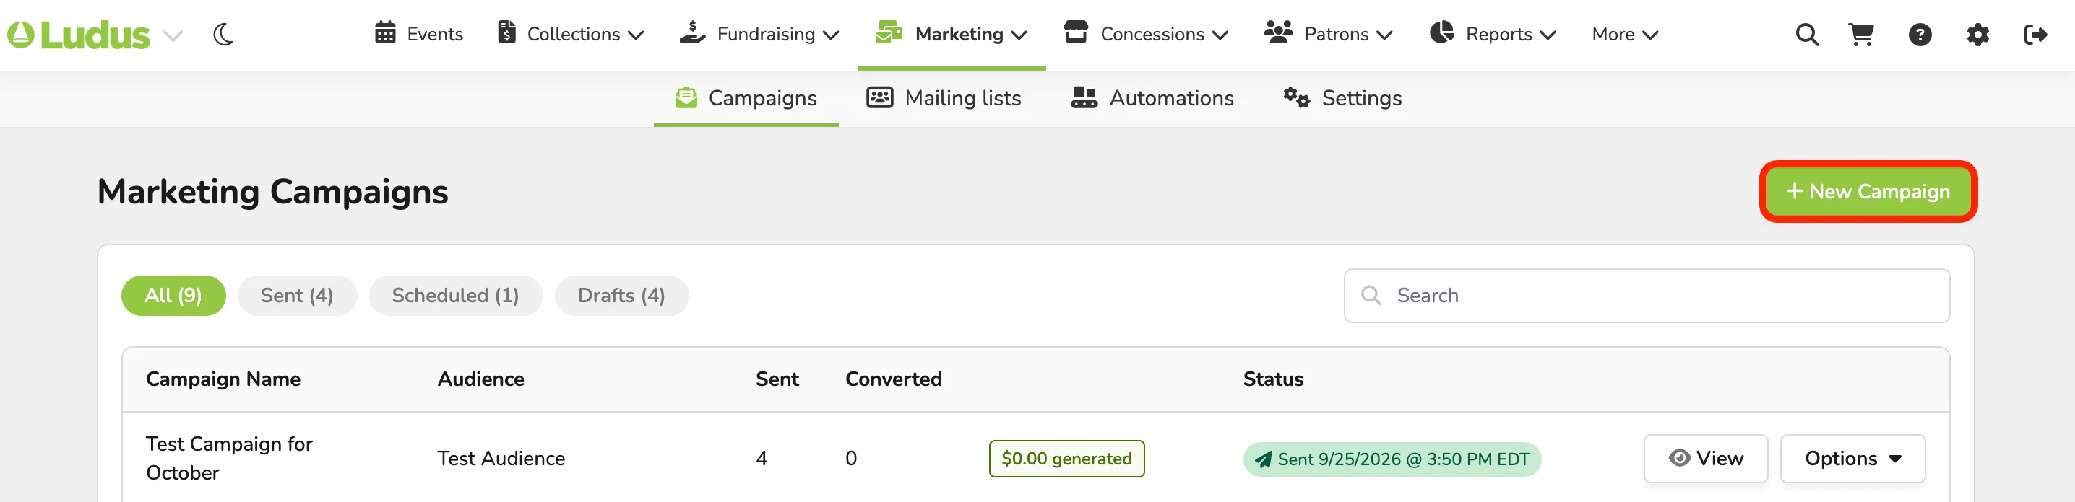Expand the Fundraising dropdown menu

coord(759,34)
